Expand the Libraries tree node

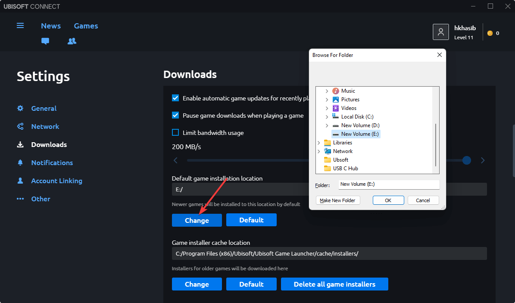318,142
